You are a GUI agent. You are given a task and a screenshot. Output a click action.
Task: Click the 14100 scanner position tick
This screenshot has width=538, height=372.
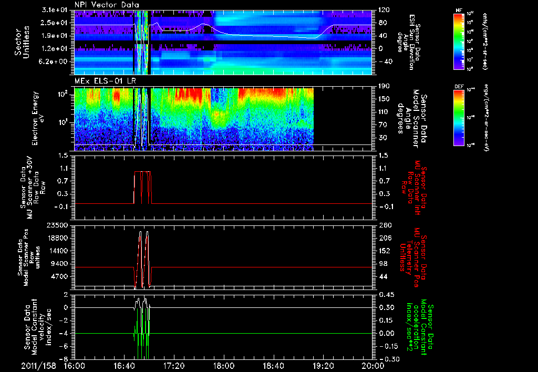pyautogui.click(x=58, y=251)
